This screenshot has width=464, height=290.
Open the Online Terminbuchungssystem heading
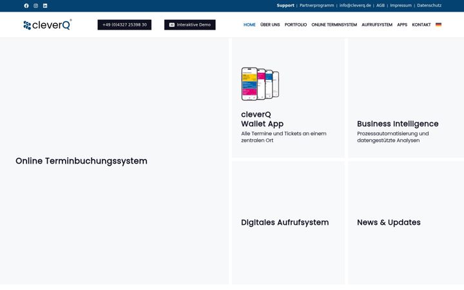[81, 161]
